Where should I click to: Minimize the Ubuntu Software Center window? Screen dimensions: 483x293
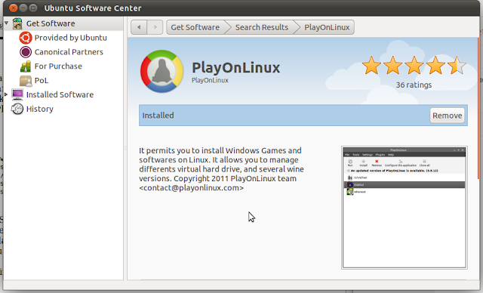(23, 8)
